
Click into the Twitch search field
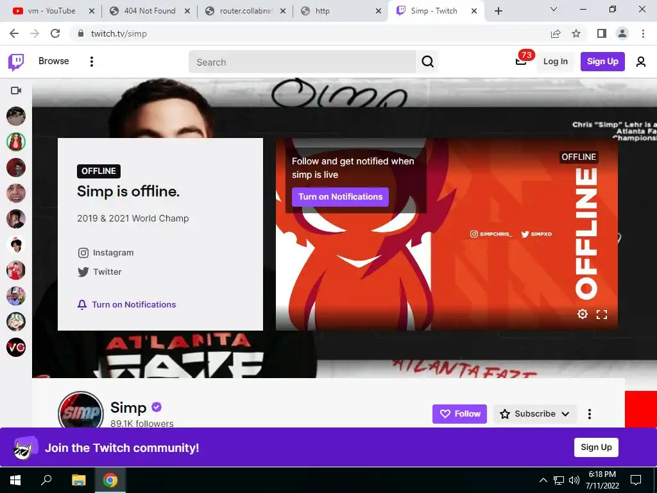(303, 62)
